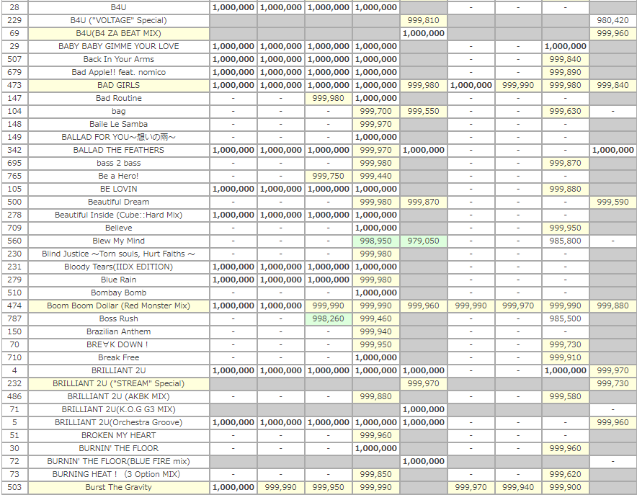Click BROKEN MY HEART song title
Viewport: 637px width, 495px height.
point(118,436)
